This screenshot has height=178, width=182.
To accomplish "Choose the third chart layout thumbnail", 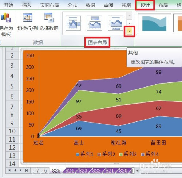I will tap(115, 23).
